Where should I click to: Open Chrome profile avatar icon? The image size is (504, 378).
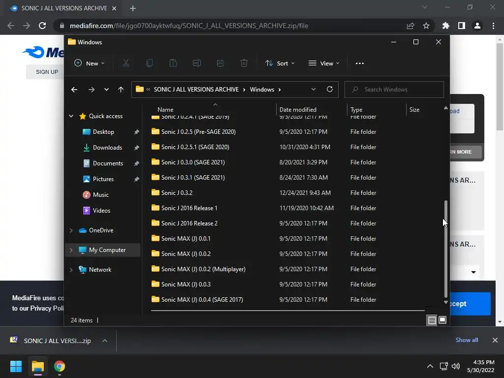tap(477, 26)
